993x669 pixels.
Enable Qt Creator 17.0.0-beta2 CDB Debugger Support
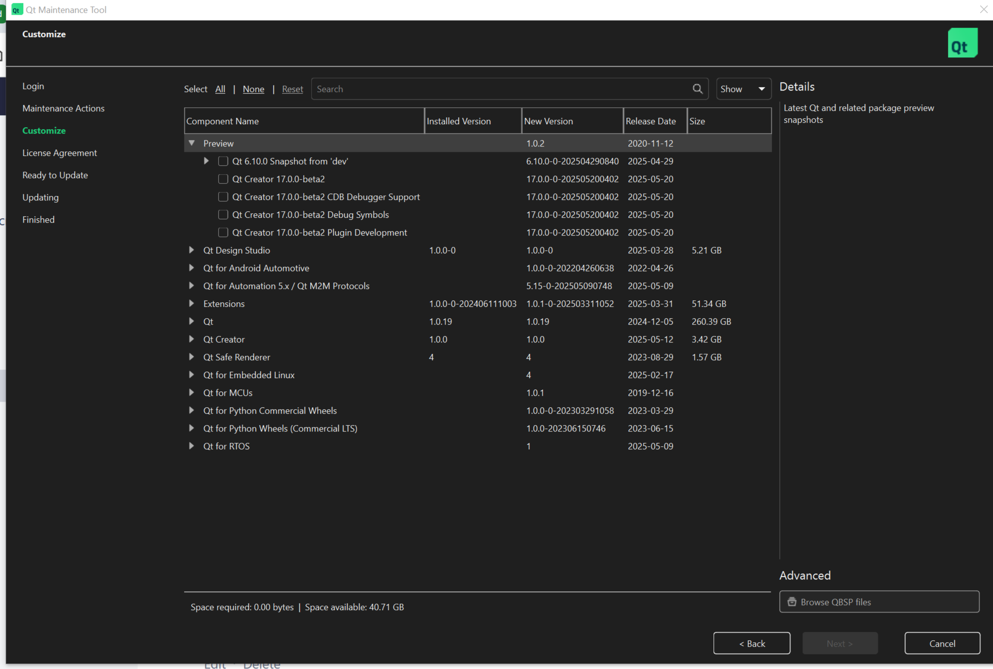[x=223, y=197]
